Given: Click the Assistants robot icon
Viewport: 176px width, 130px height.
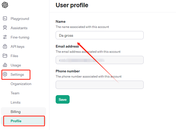Looking at the screenshot, I should [5, 28].
